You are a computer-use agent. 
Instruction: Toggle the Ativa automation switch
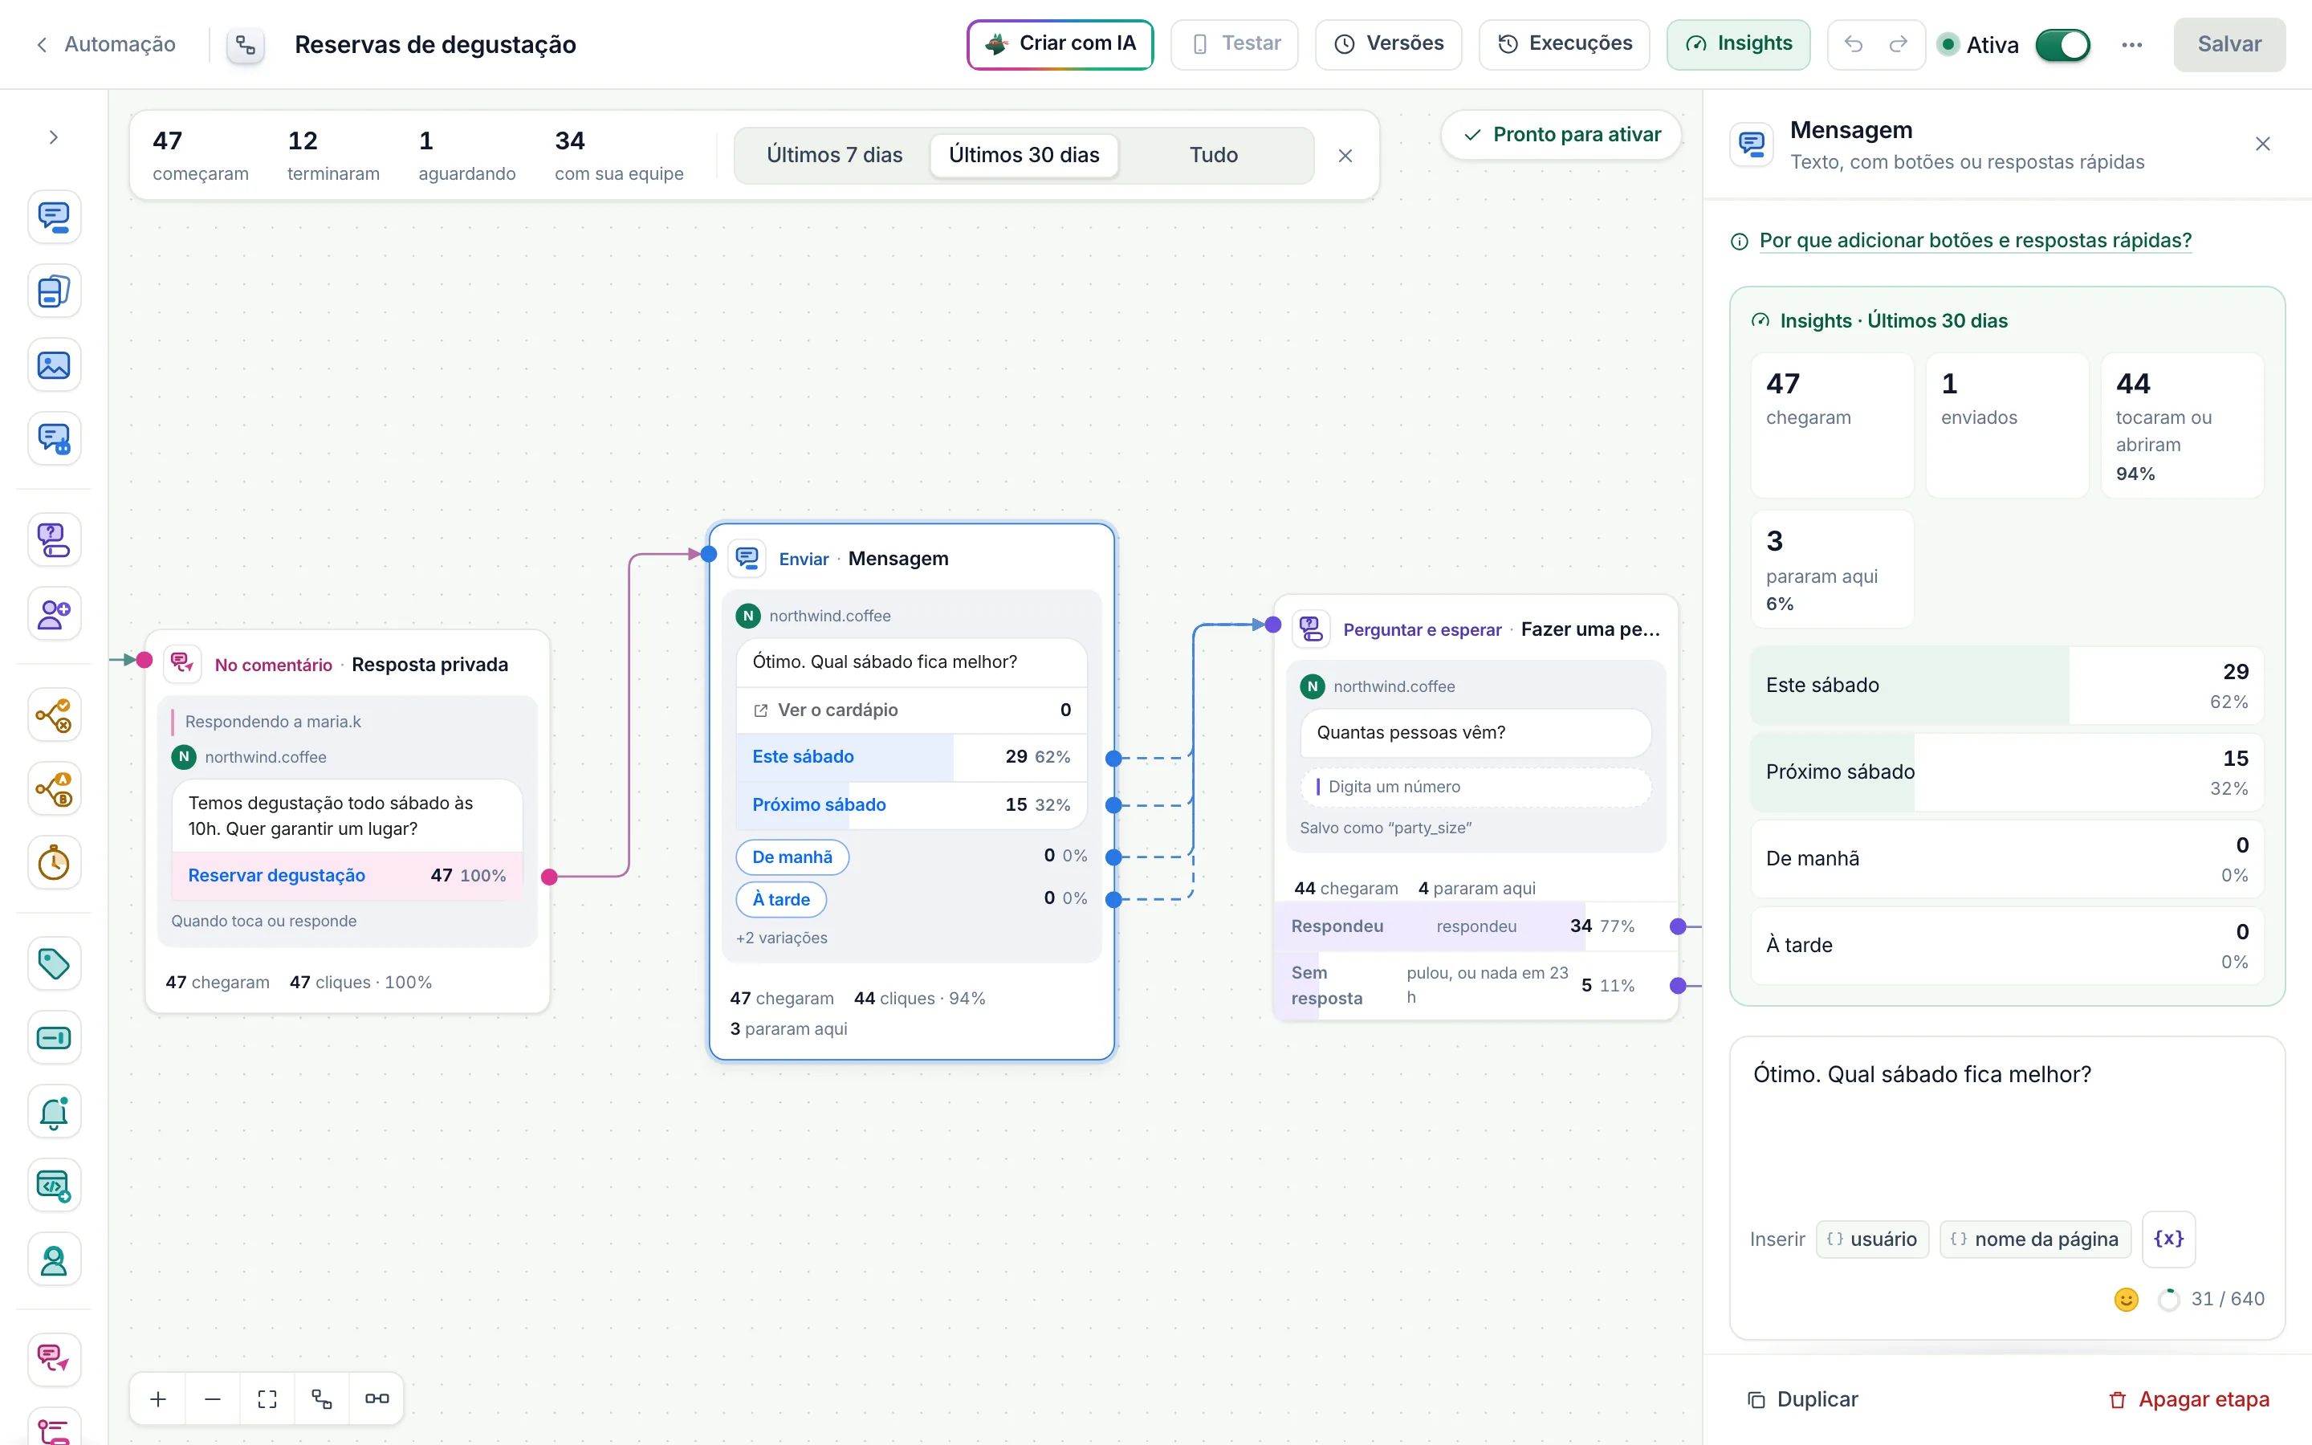point(2062,45)
